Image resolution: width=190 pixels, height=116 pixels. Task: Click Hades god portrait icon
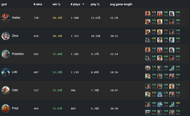6,18
